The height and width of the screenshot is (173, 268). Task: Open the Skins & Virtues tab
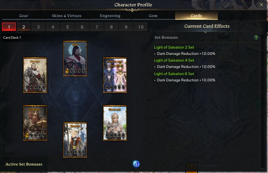click(x=66, y=16)
